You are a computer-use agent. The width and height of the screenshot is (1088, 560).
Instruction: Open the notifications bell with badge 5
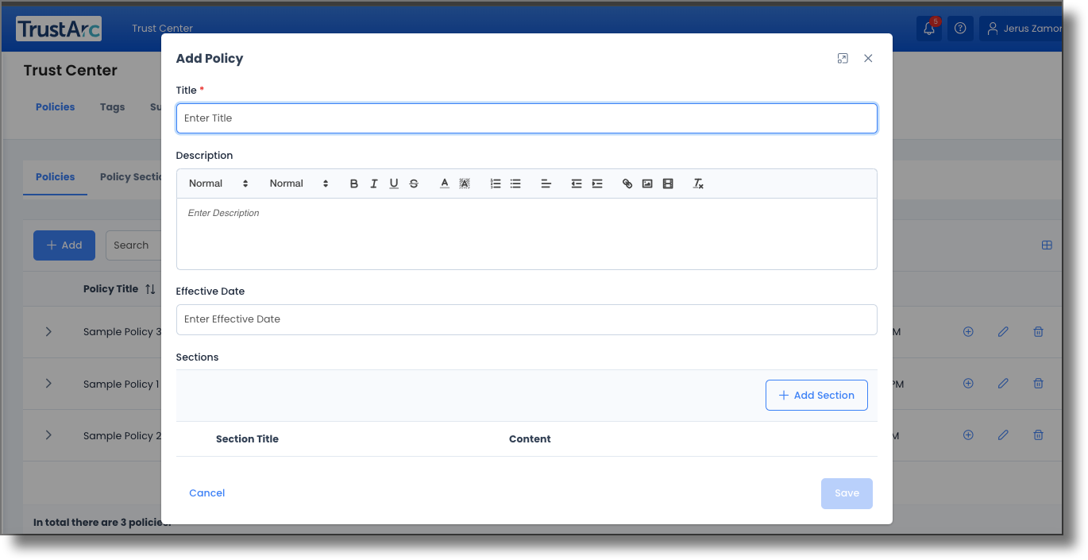(928, 27)
